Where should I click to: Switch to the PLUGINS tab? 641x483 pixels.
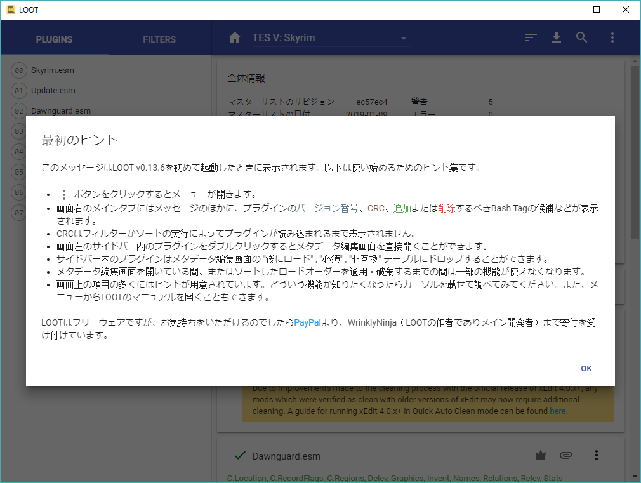[x=54, y=40]
